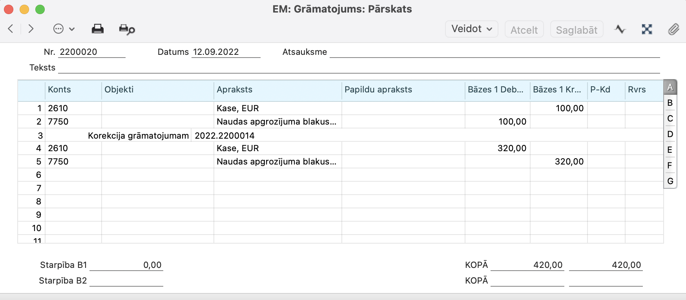Click the Datums field showing 12.09.2022
Image resolution: width=686 pixels, height=300 pixels.
tap(226, 52)
